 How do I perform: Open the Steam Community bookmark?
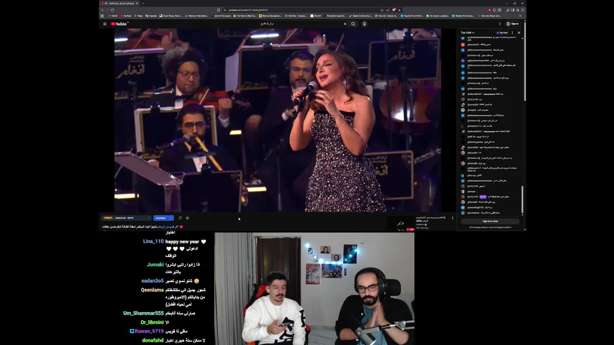(x=360, y=16)
